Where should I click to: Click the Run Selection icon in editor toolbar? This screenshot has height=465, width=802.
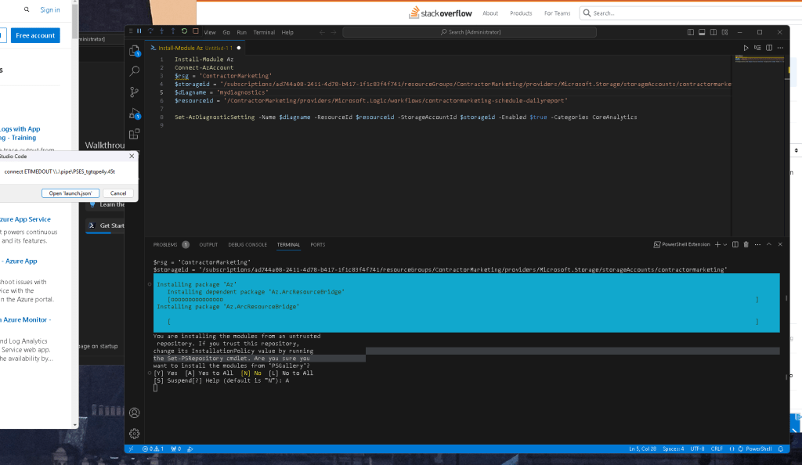click(x=757, y=48)
